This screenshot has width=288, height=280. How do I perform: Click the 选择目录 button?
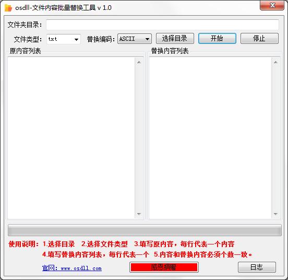(x=175, y=39)
